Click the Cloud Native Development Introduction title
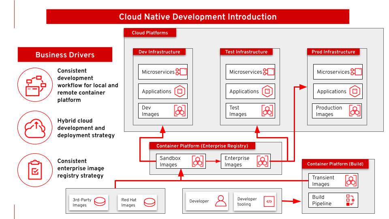 point(198,17)
